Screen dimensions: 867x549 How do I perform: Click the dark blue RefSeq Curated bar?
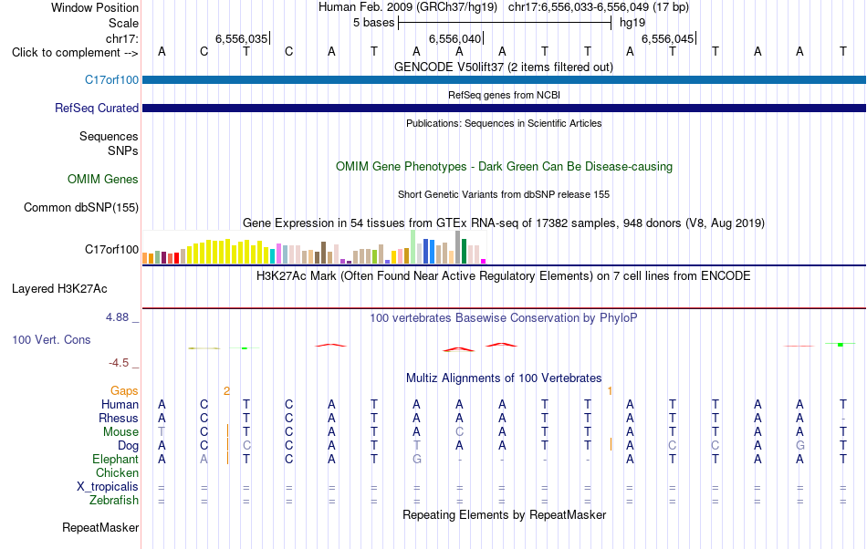pos(504,108)
